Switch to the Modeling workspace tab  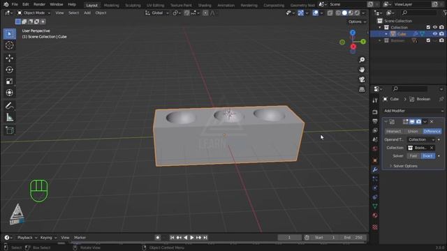(112, 5)
